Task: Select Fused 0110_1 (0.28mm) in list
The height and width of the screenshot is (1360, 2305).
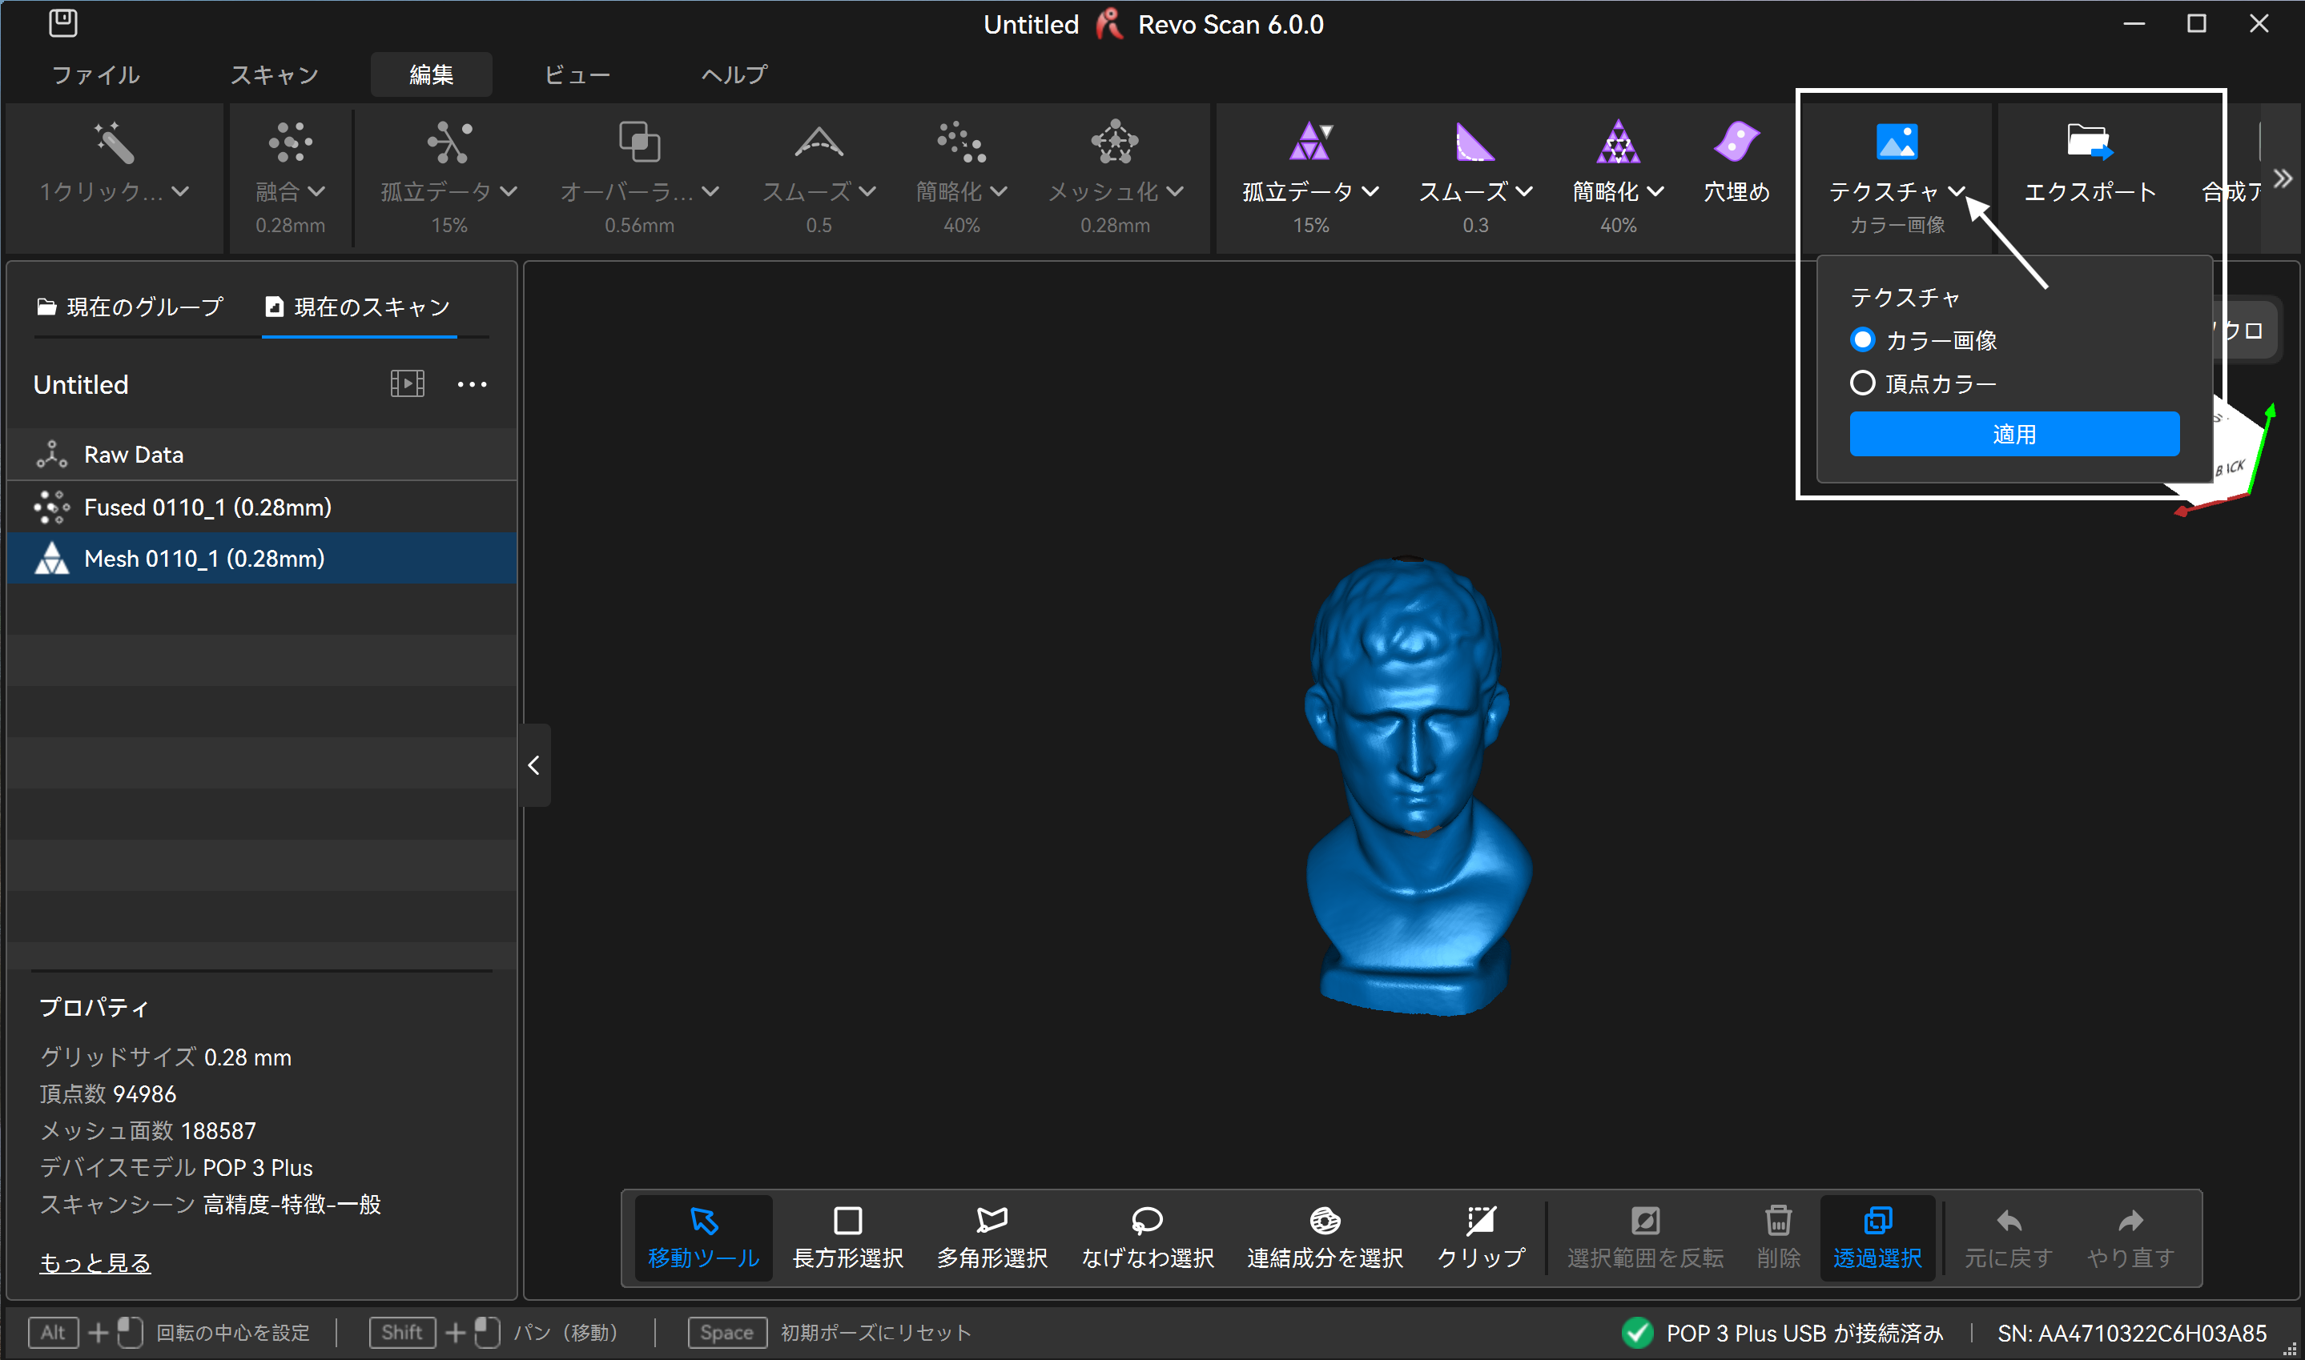Action: (x=207, y=507)
